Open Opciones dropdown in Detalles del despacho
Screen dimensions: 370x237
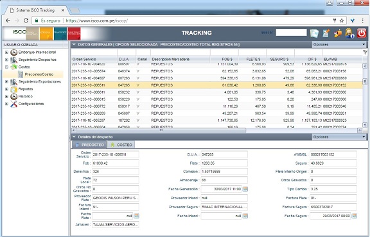click(x=339, y=137)
